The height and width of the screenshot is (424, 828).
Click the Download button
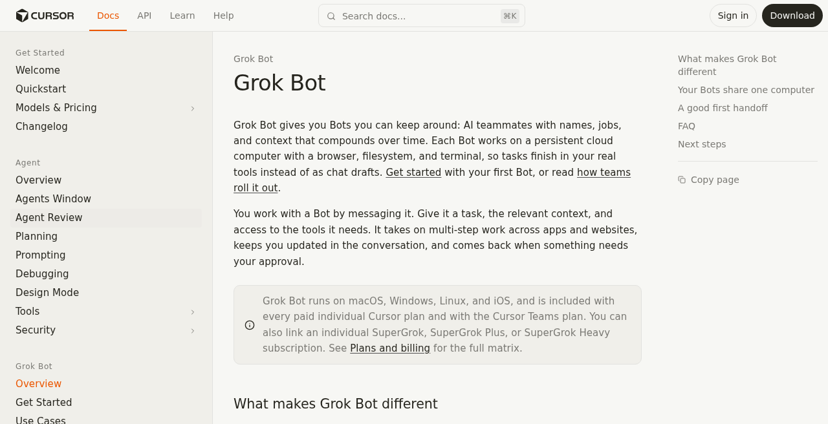tap(792, 16)
